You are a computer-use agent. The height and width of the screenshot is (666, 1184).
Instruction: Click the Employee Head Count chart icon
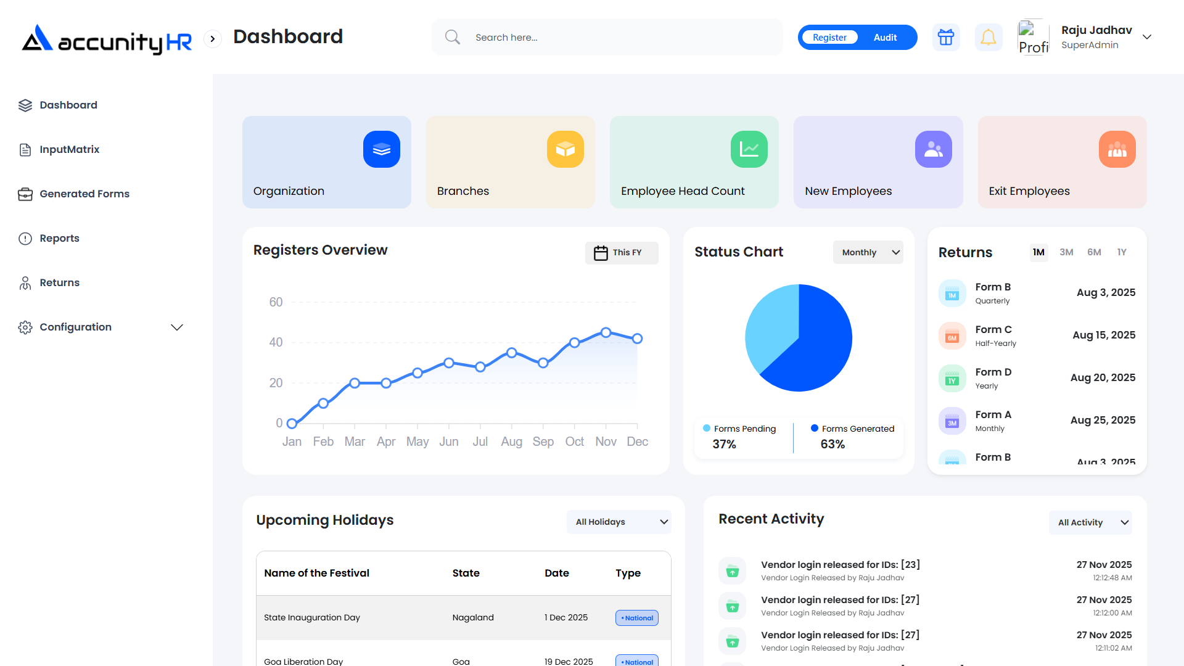point(749,149)
